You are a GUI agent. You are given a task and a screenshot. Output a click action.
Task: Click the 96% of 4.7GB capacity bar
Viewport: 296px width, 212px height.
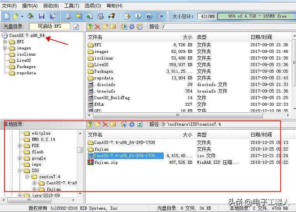tap(257, 16)
